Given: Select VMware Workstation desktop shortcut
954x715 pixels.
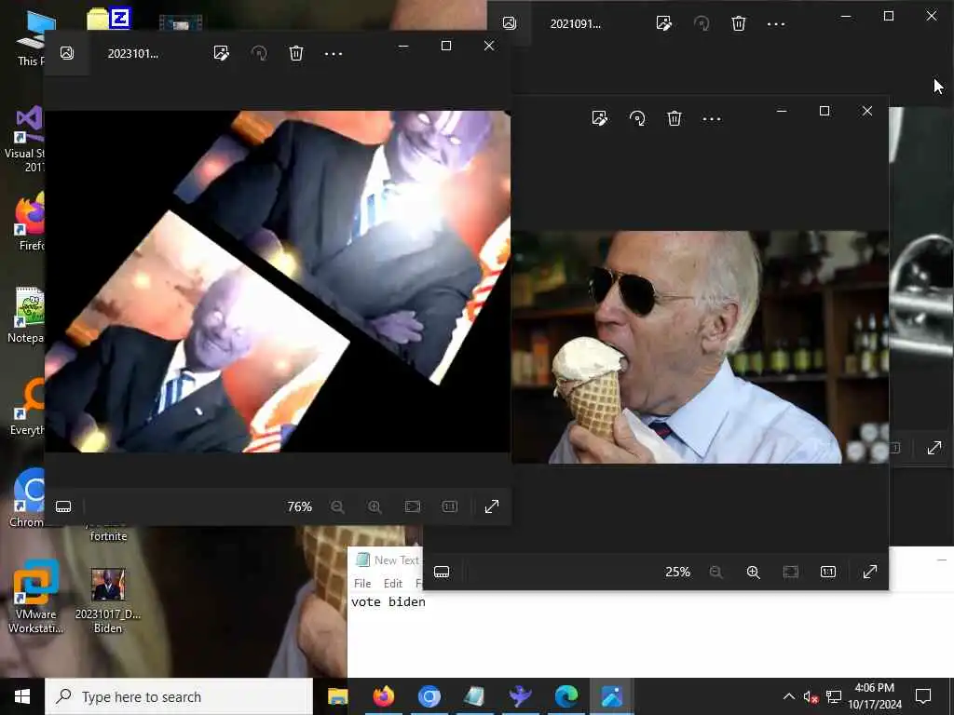Looking at the screenshot, I should click(x=35, y=597).
